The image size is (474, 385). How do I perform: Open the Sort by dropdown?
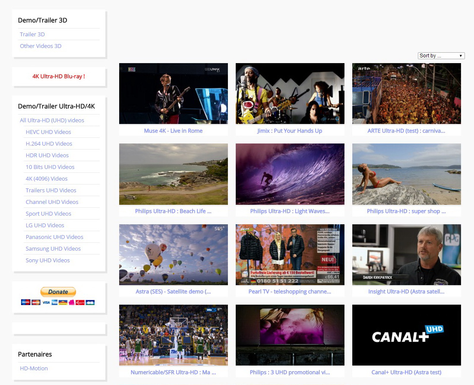[x=441, y=56]
